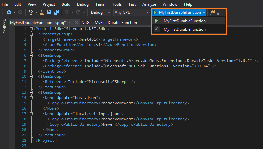263x149 pixels.
Task: Click the greyed Navigate Forward arrow icon
Action: [x=20, y=12]
